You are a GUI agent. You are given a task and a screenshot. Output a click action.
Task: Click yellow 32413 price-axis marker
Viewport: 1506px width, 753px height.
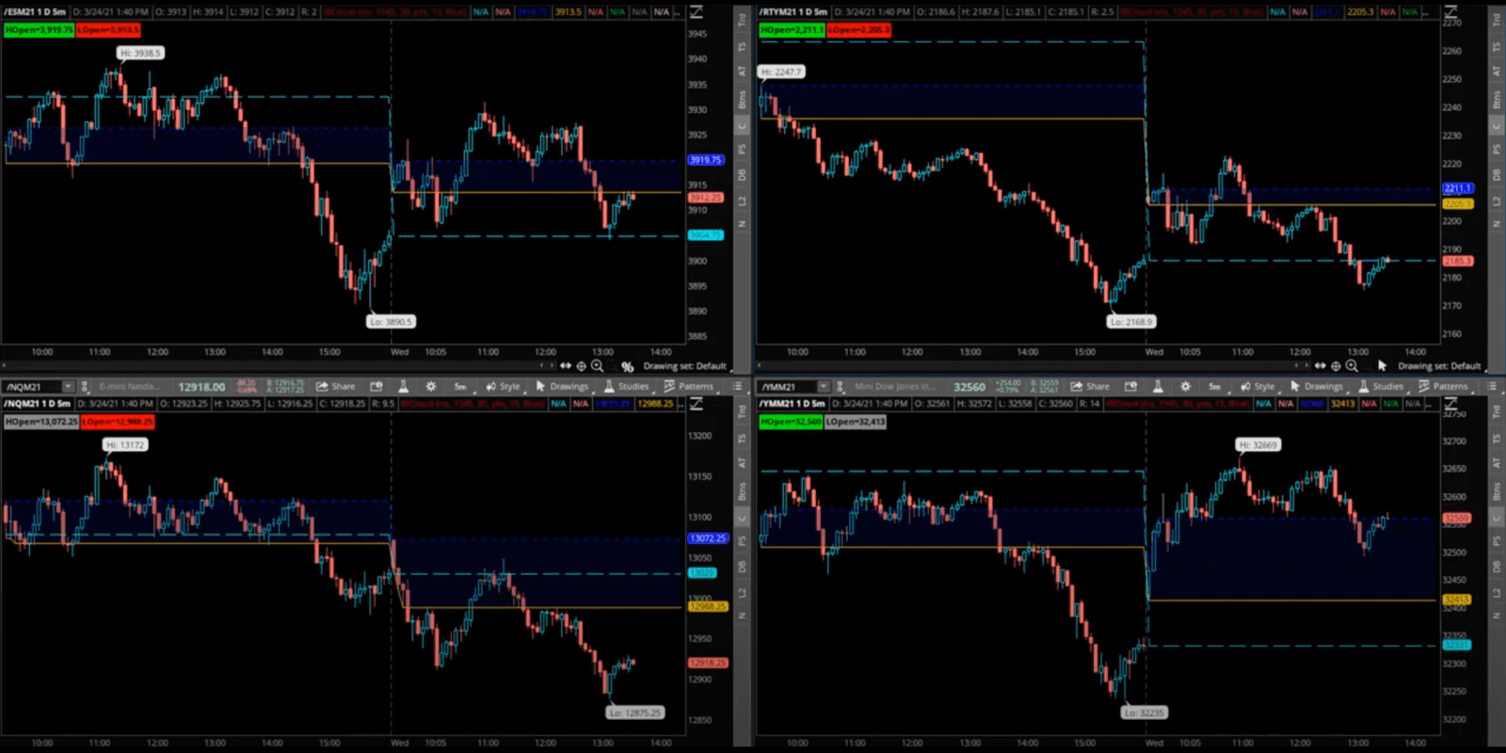coord(1457,600)
